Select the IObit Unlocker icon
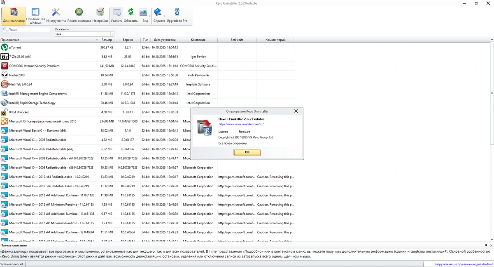494x267 pixels. [5, 112]
